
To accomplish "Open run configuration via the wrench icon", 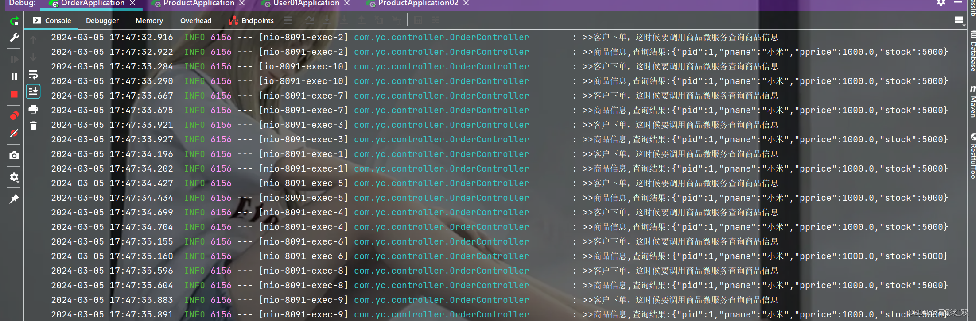I will (14, 38).
